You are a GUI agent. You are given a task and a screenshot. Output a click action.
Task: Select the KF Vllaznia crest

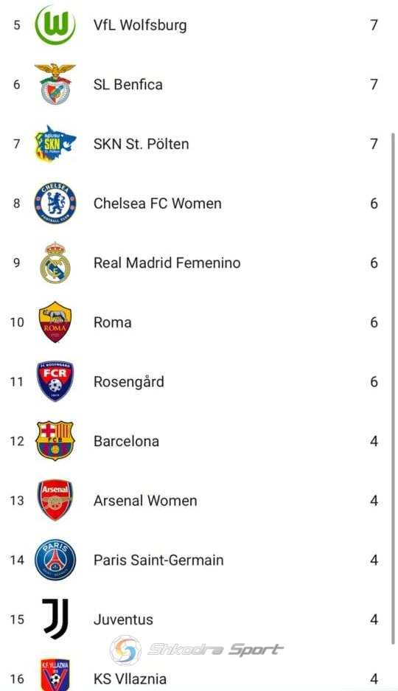pos(55,675)
